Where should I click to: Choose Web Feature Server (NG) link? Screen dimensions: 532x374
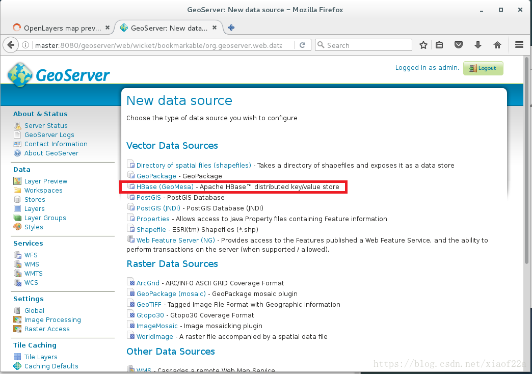point(176,241)
